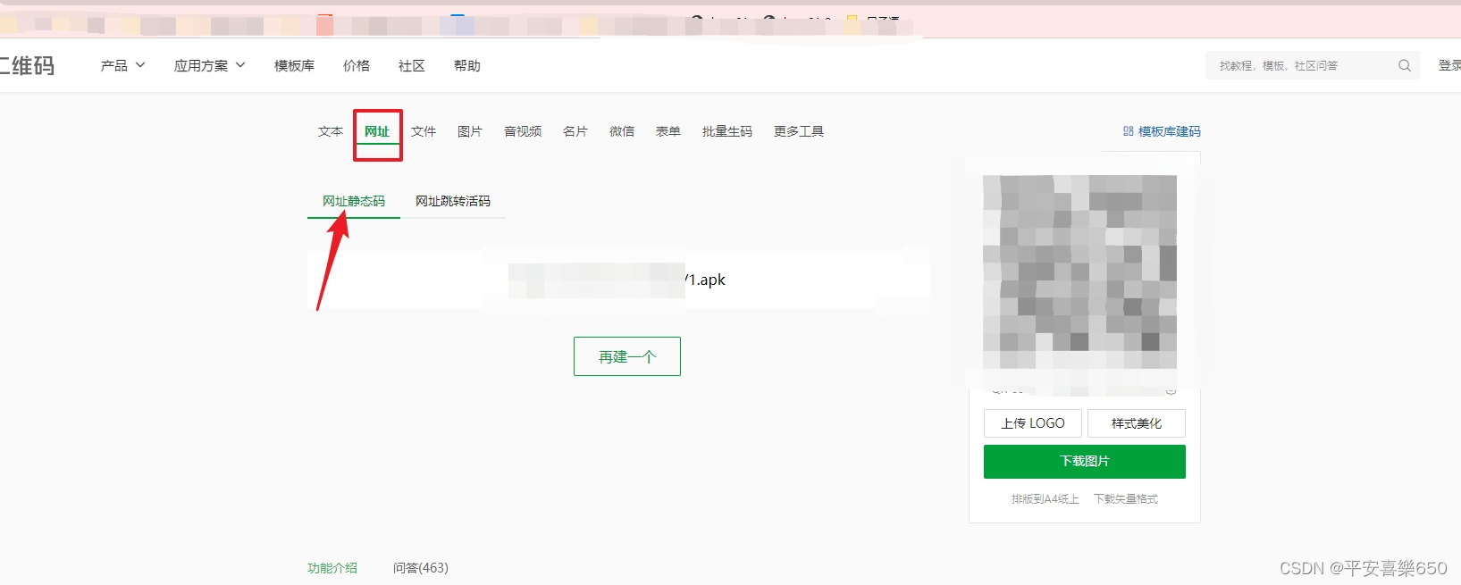Switch to 网址跳转活码 sub-tab
Viewport: 1461px width, 585px height.
tap(453, 201)
